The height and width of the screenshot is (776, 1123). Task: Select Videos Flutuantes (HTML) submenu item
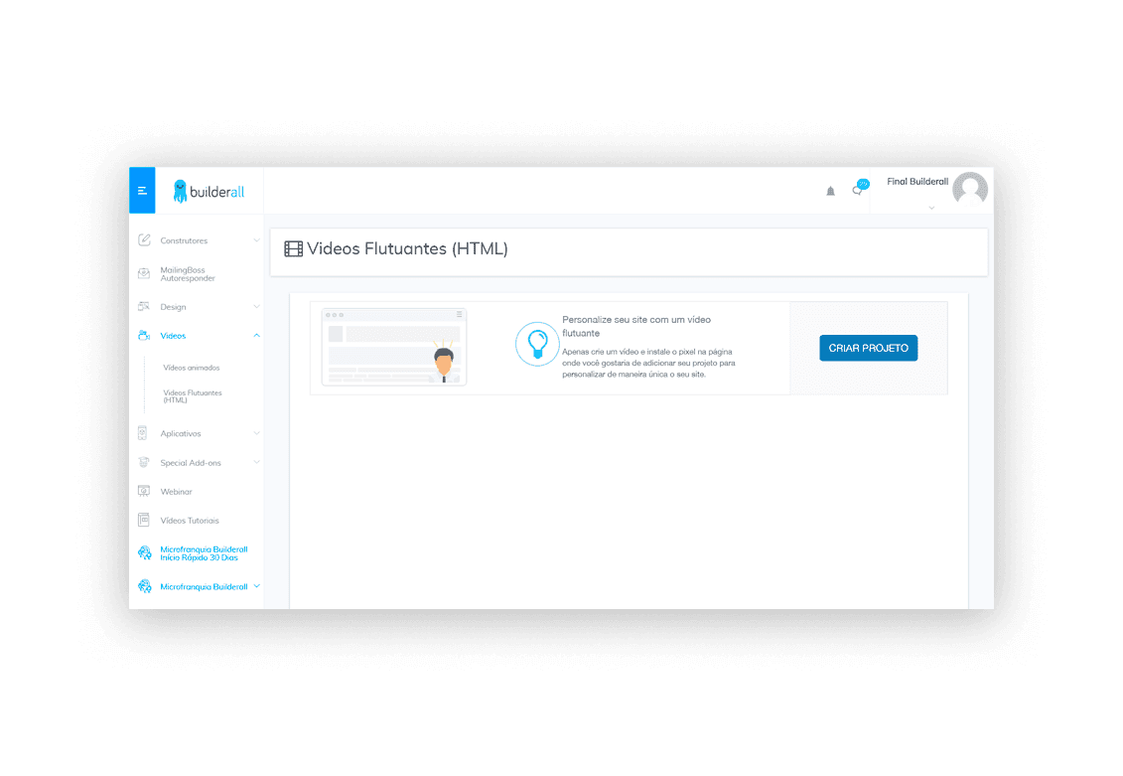193,396
